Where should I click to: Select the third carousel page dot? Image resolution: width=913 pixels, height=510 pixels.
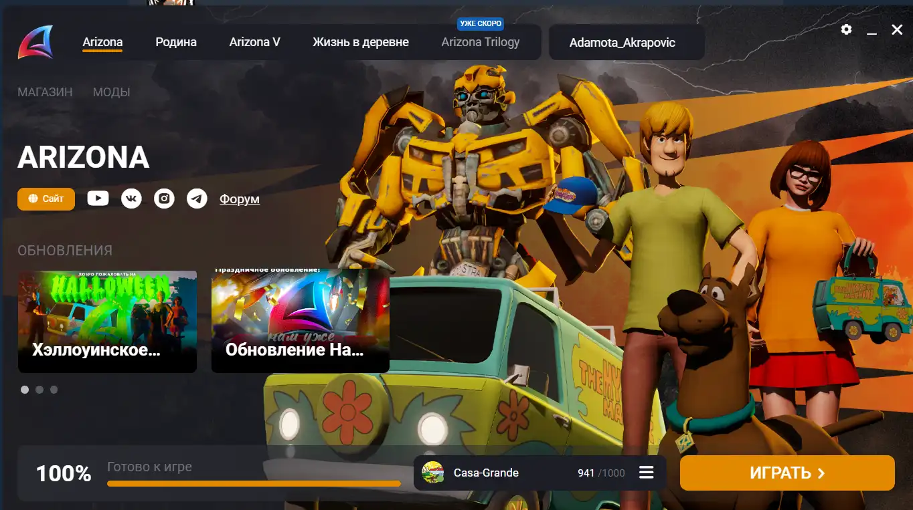point(54,390)
